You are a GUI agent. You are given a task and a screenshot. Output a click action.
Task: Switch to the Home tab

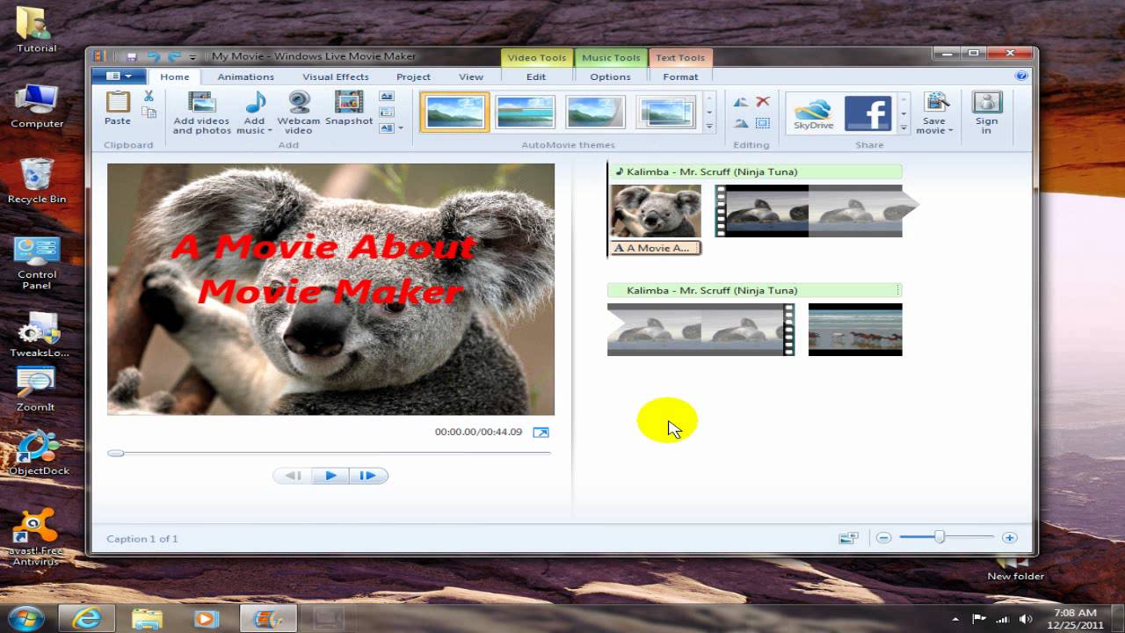tap(174, 76)
